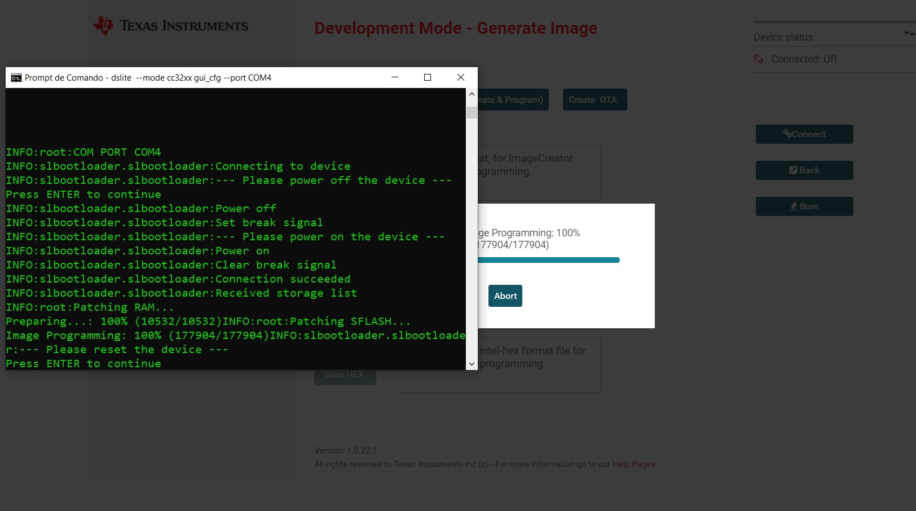Click the 'Development Mode - Generate Image' title

(456, 28)
